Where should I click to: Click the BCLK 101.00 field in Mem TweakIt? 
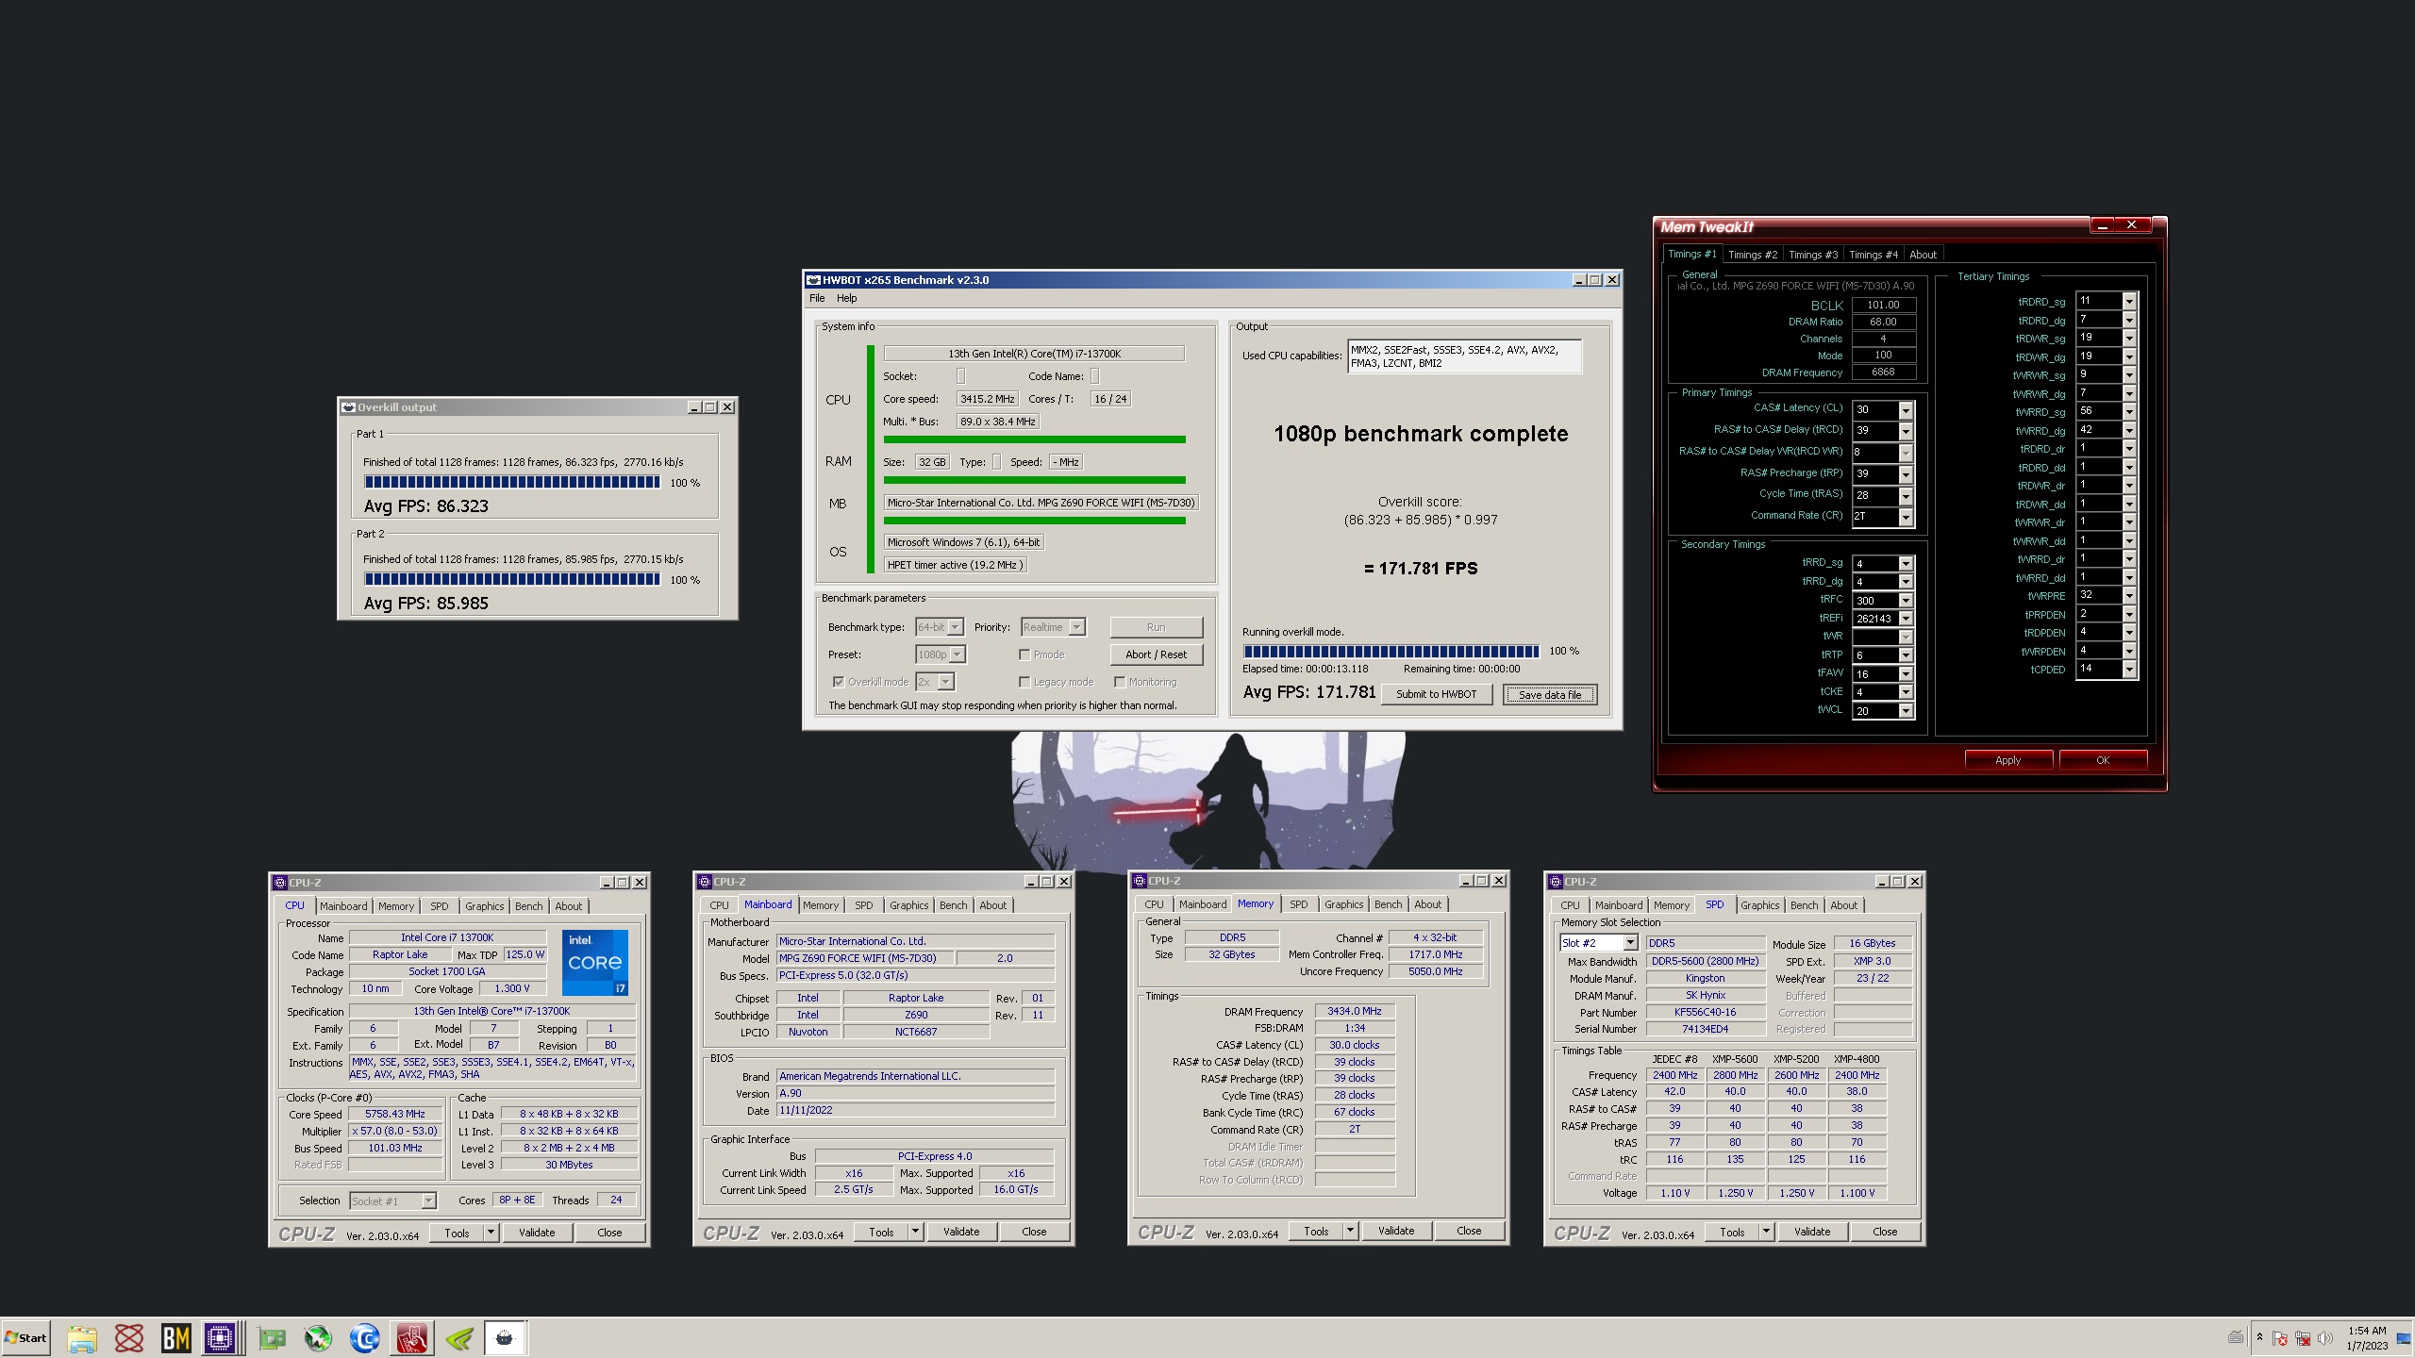tap(1883, 305)
